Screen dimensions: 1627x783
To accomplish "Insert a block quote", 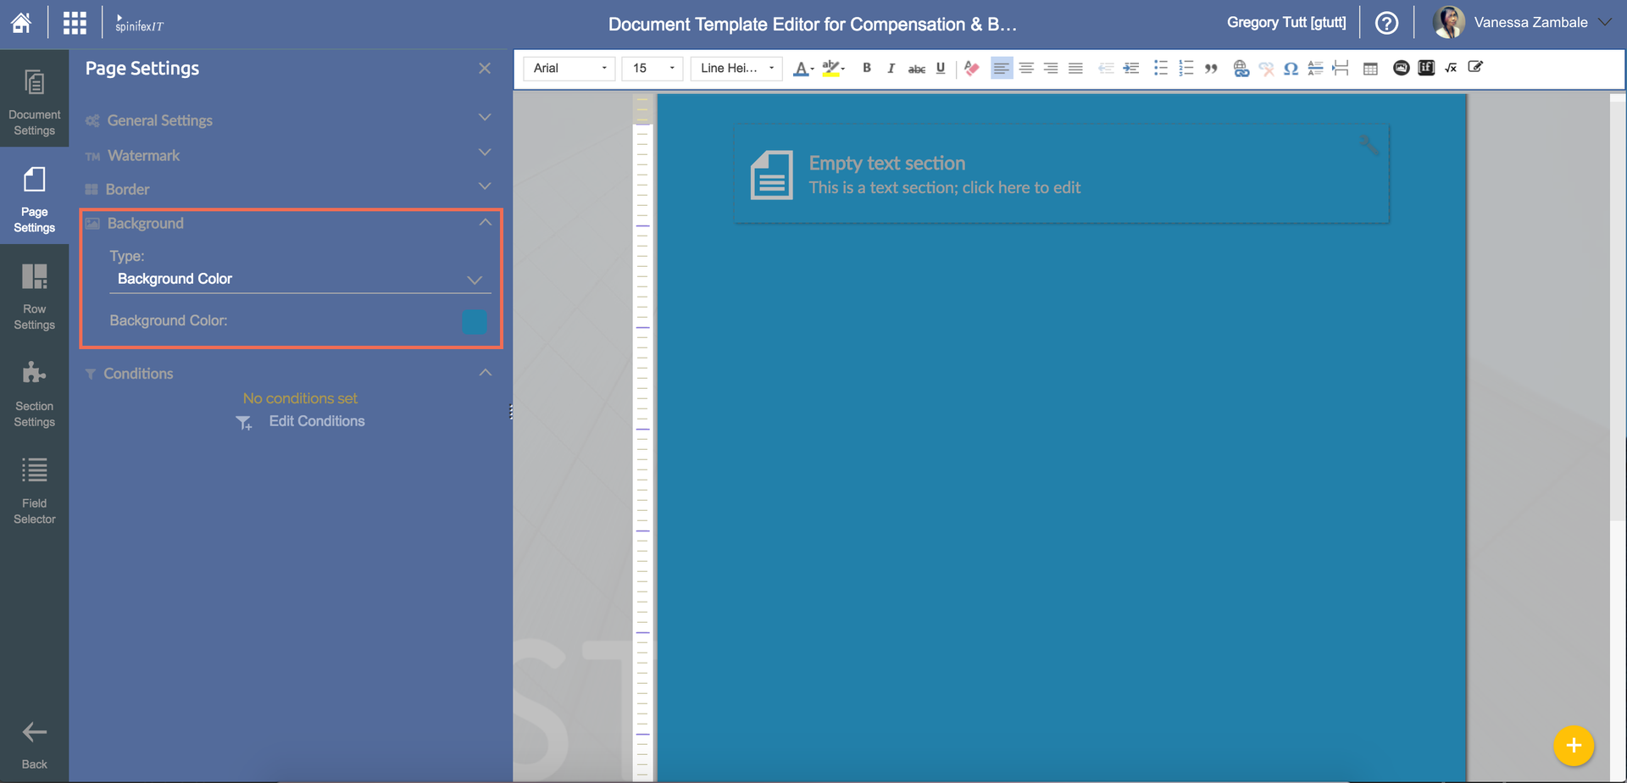I will click(x=1211, y=69).
